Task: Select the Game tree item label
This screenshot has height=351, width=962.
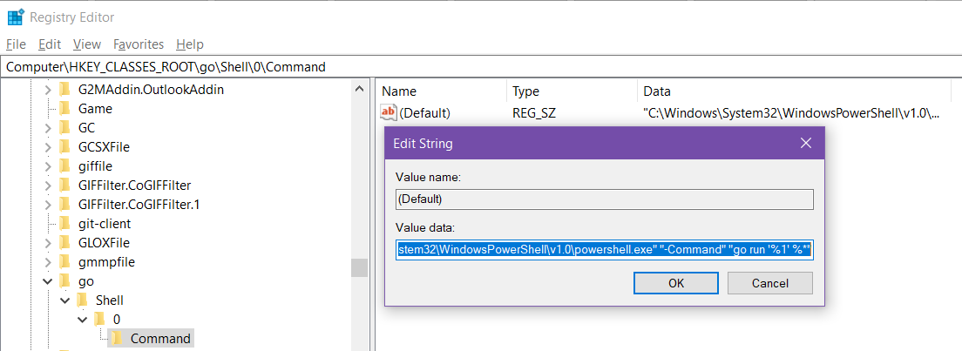Action: click(95, 109)
